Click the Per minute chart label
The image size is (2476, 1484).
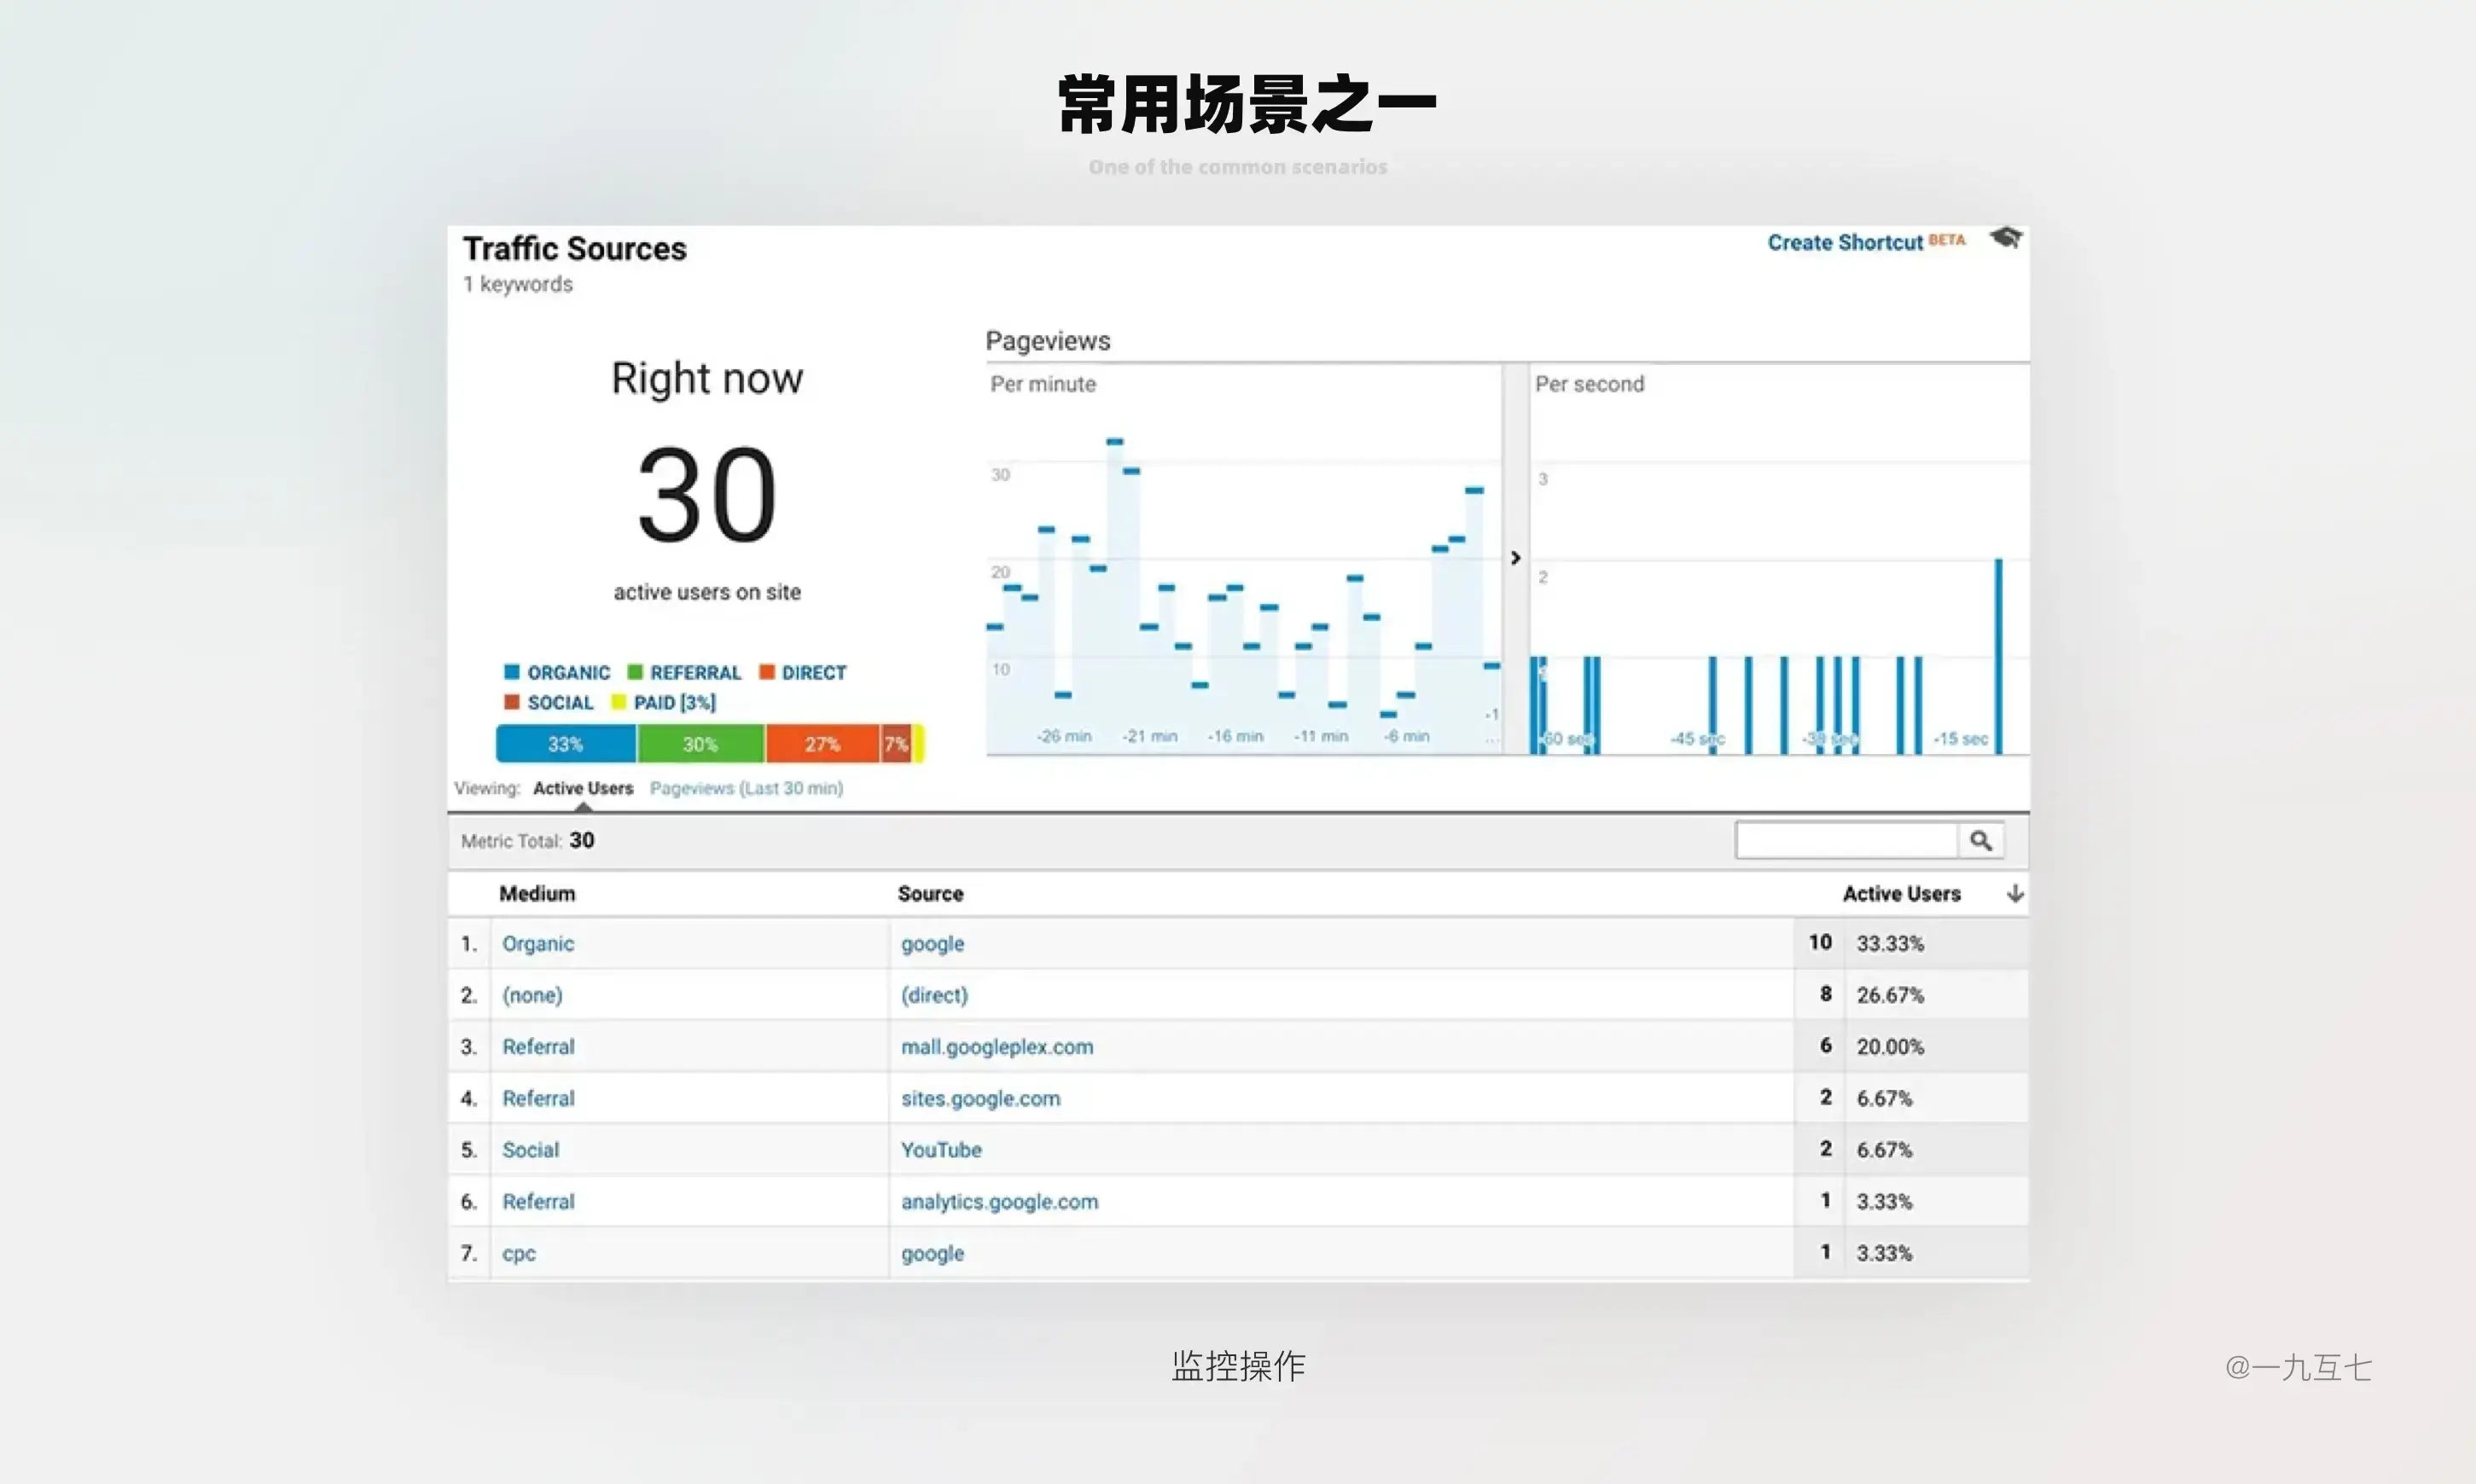[1043, 384]
